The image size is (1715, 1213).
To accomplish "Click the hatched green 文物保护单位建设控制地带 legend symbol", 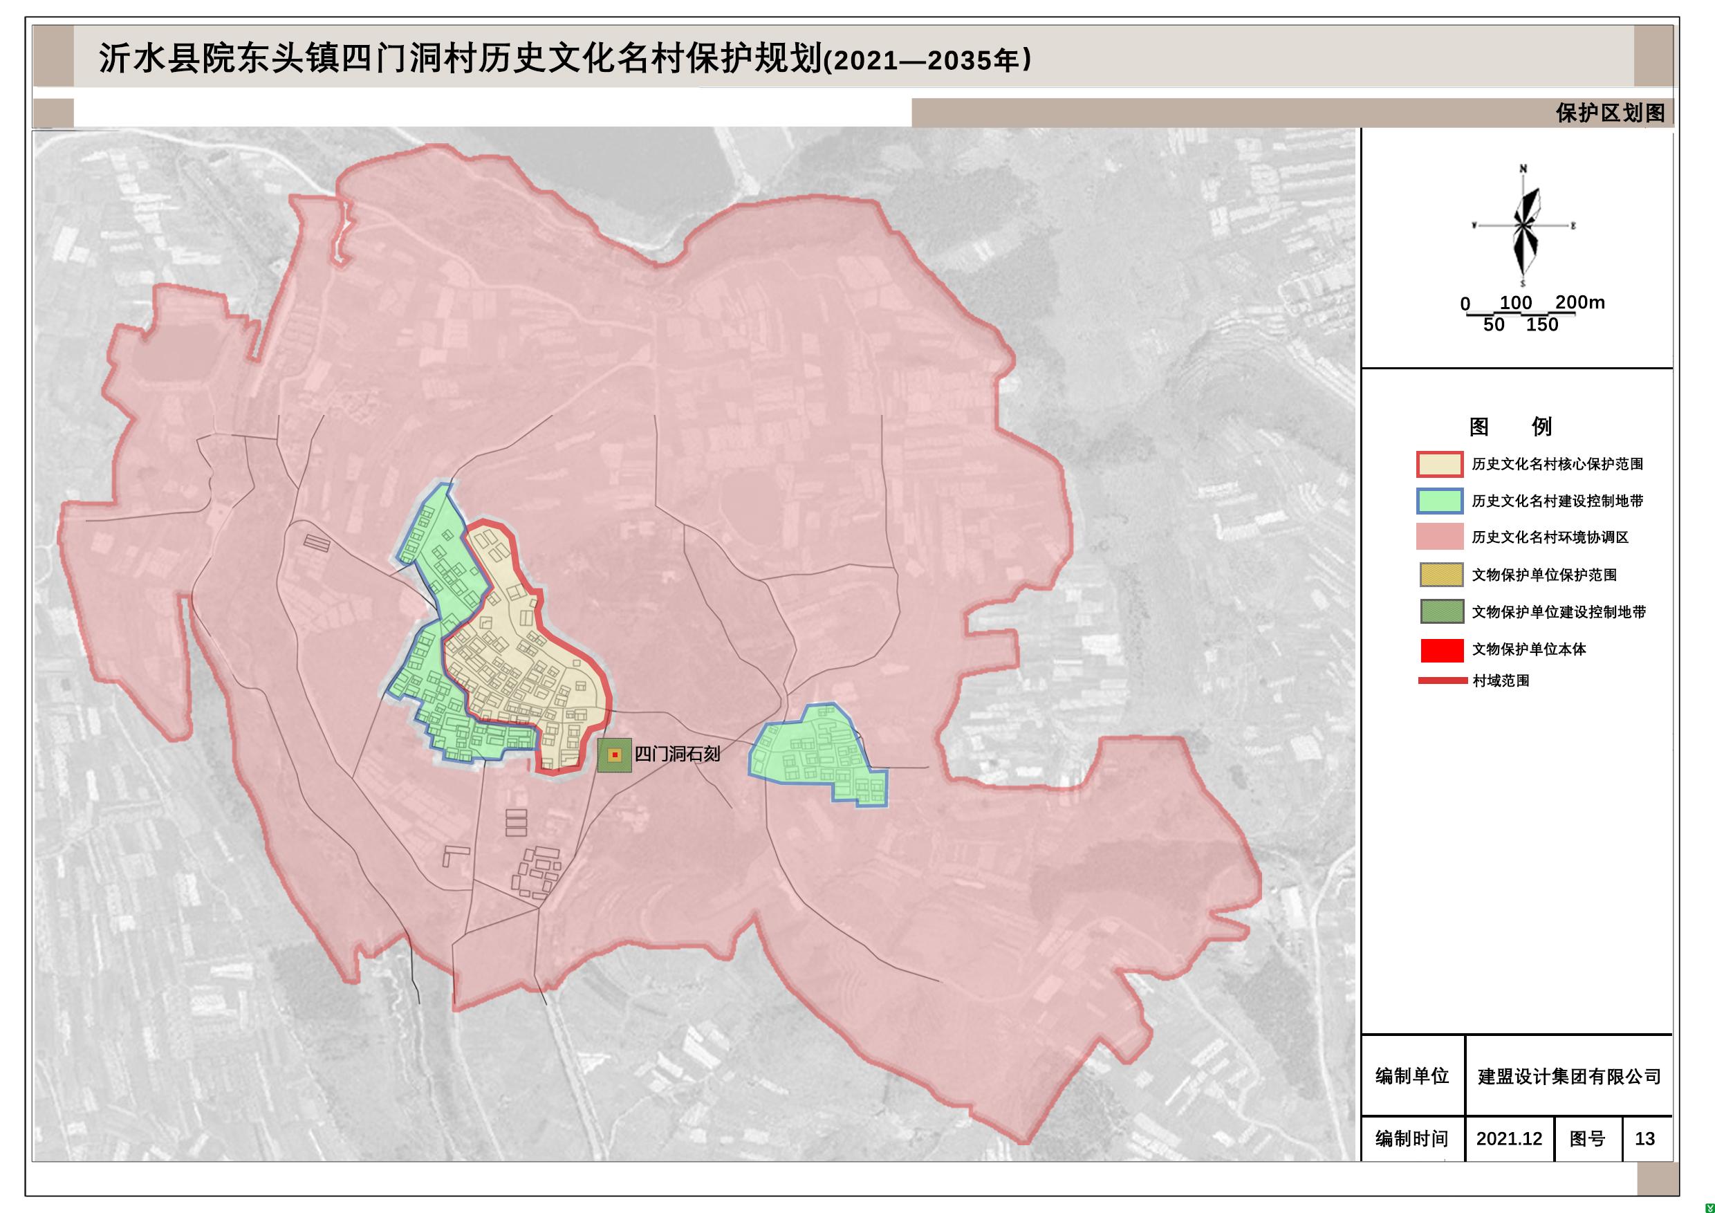I will (1442, 612).
